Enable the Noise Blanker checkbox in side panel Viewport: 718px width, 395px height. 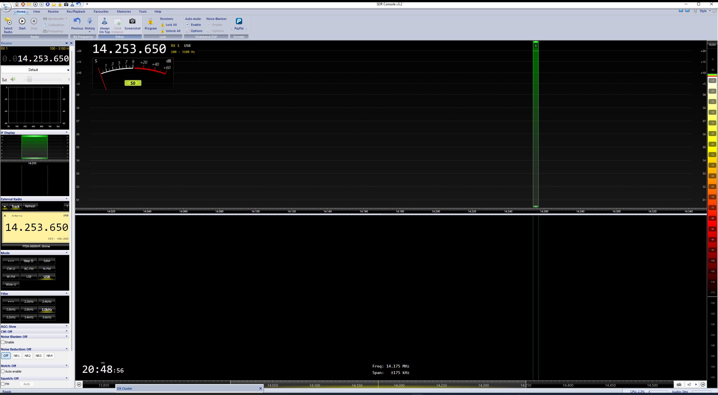[x=3, y=342]
